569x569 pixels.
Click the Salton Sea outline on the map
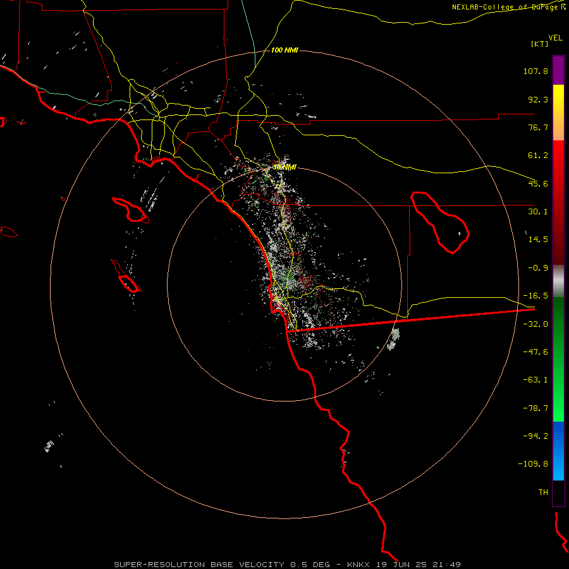tap(440, 222)
